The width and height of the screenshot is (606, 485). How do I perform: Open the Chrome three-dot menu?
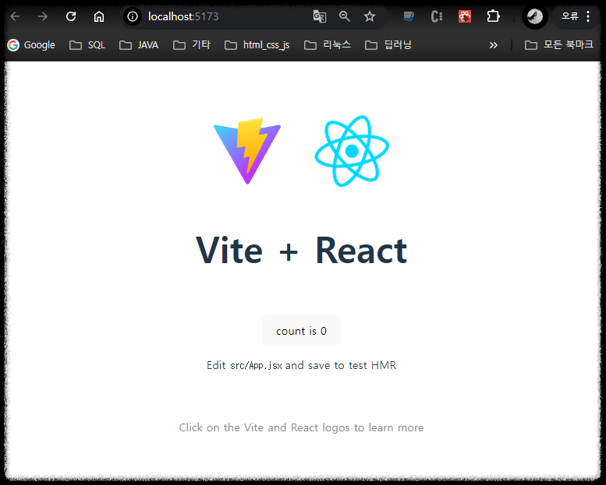point(588,16)
